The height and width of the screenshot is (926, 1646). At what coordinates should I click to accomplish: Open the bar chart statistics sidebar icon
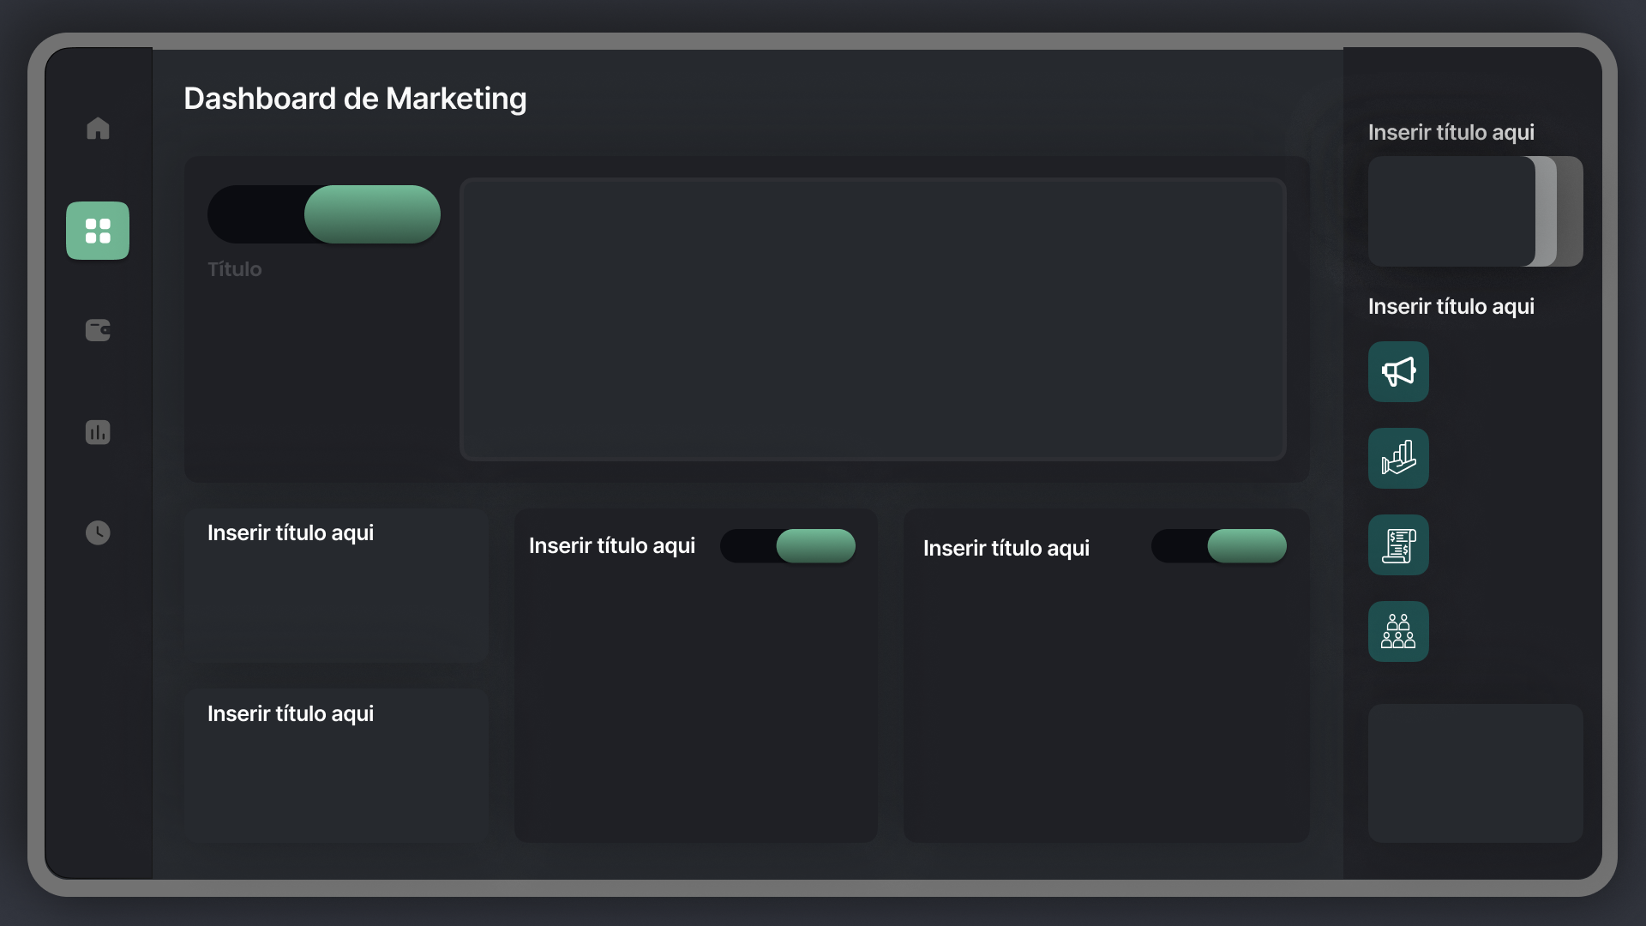[x=98, y=432]
